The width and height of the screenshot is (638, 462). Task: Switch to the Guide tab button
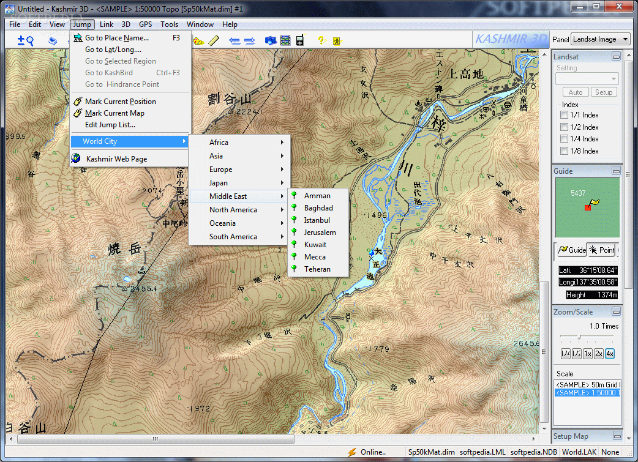(x=572, y=250)
